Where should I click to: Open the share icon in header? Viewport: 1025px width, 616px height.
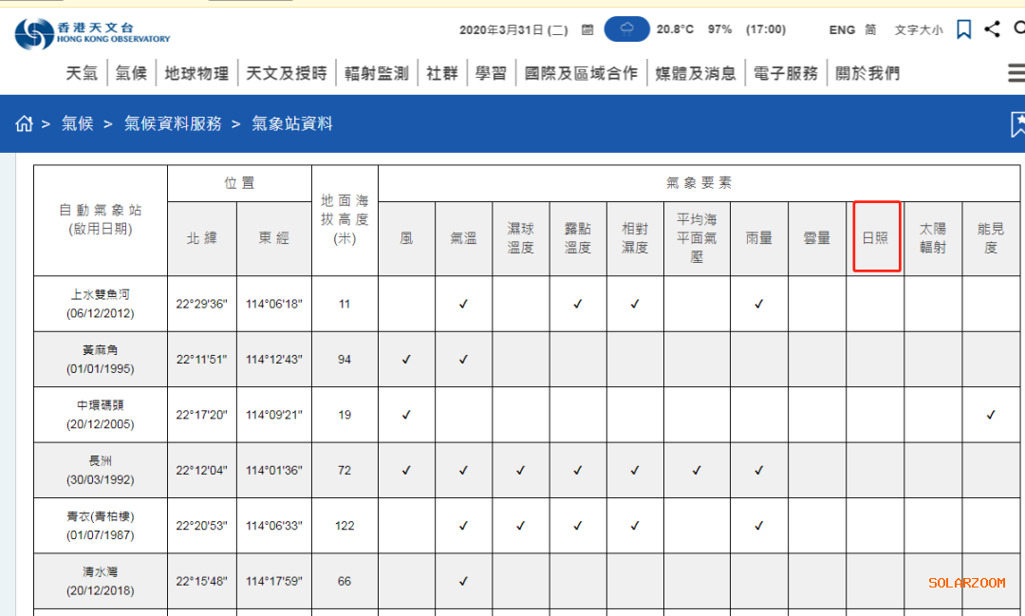point(992,28)
